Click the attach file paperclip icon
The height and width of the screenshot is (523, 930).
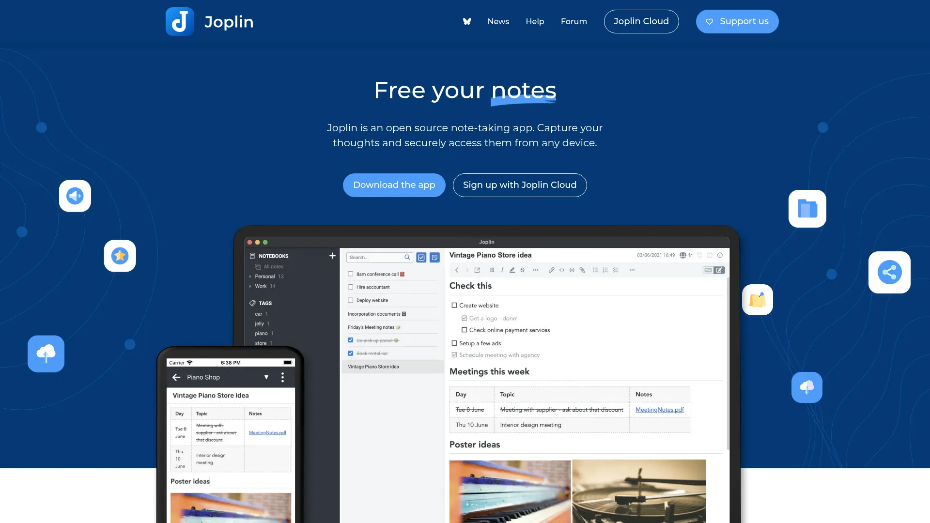pos(582,270)
